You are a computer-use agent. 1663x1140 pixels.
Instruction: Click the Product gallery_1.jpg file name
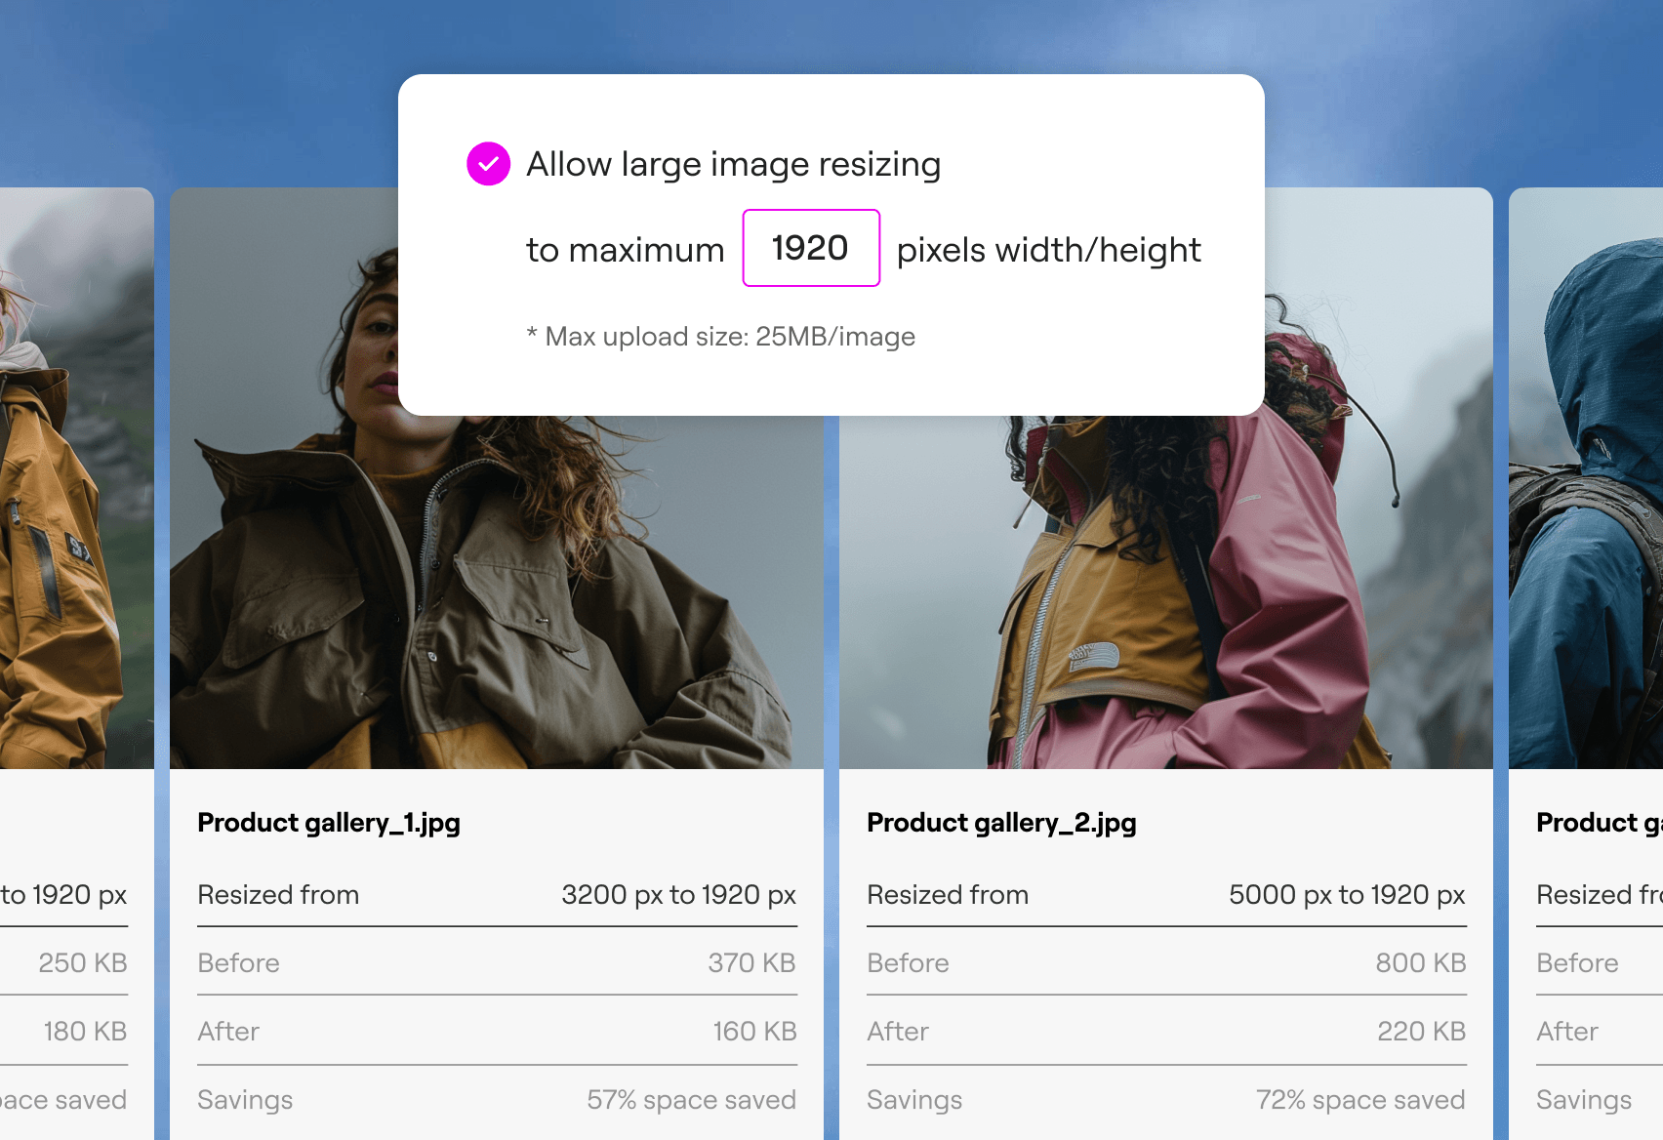(329, 823)
